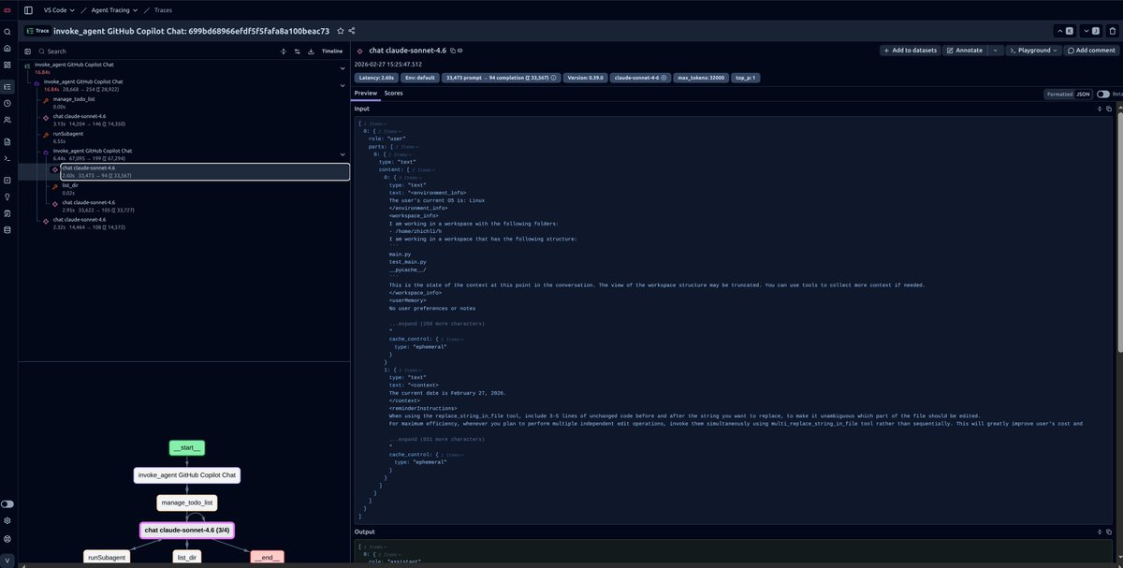Open Sessions clock icon in the left sidebar
Screen dimensions: 1123x568
tap(7, 103)
